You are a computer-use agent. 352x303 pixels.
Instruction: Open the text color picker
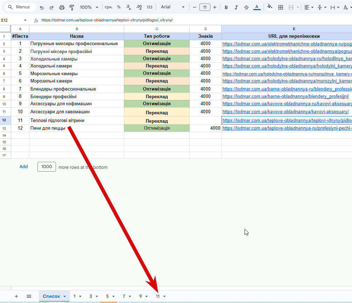pyautogui.click(x=257, y=7)
